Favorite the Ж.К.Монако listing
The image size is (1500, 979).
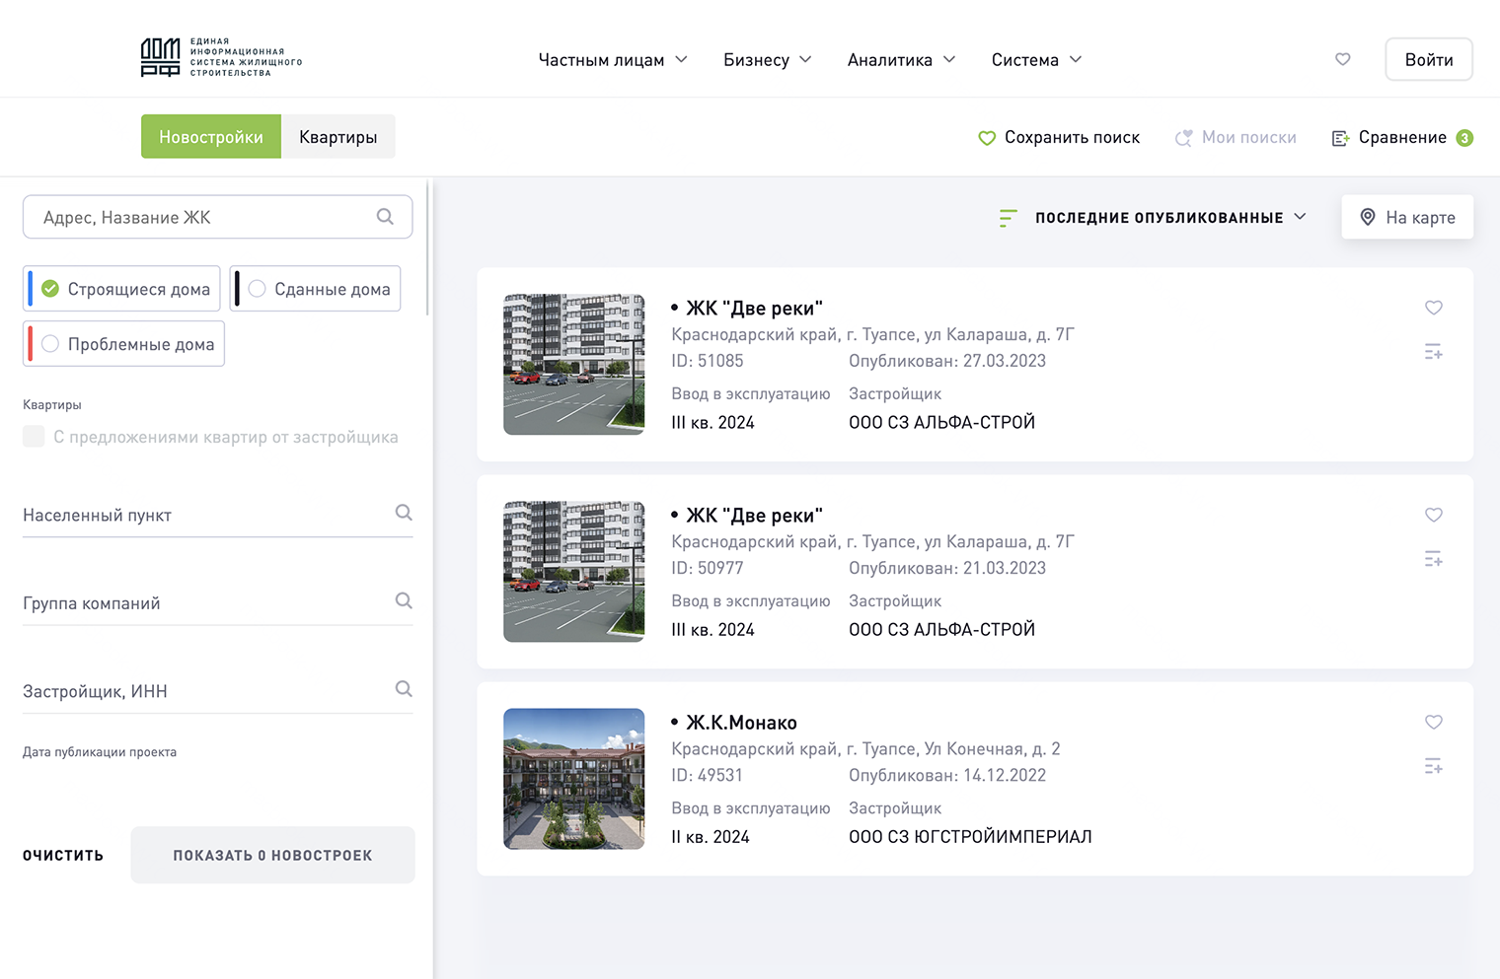coord(1433,722)
